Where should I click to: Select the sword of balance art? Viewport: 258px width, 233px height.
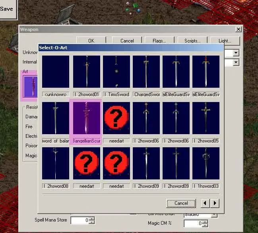56,118
